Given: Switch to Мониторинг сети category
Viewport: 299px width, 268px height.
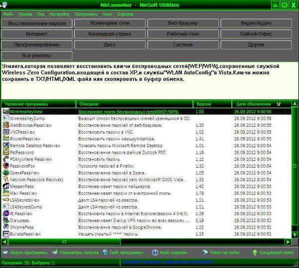Looking at the screenshot, I should (110, 23).
